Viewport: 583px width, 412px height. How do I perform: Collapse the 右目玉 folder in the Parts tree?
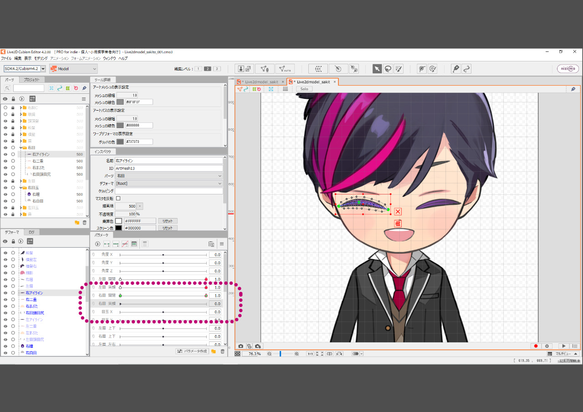[20, 188]
